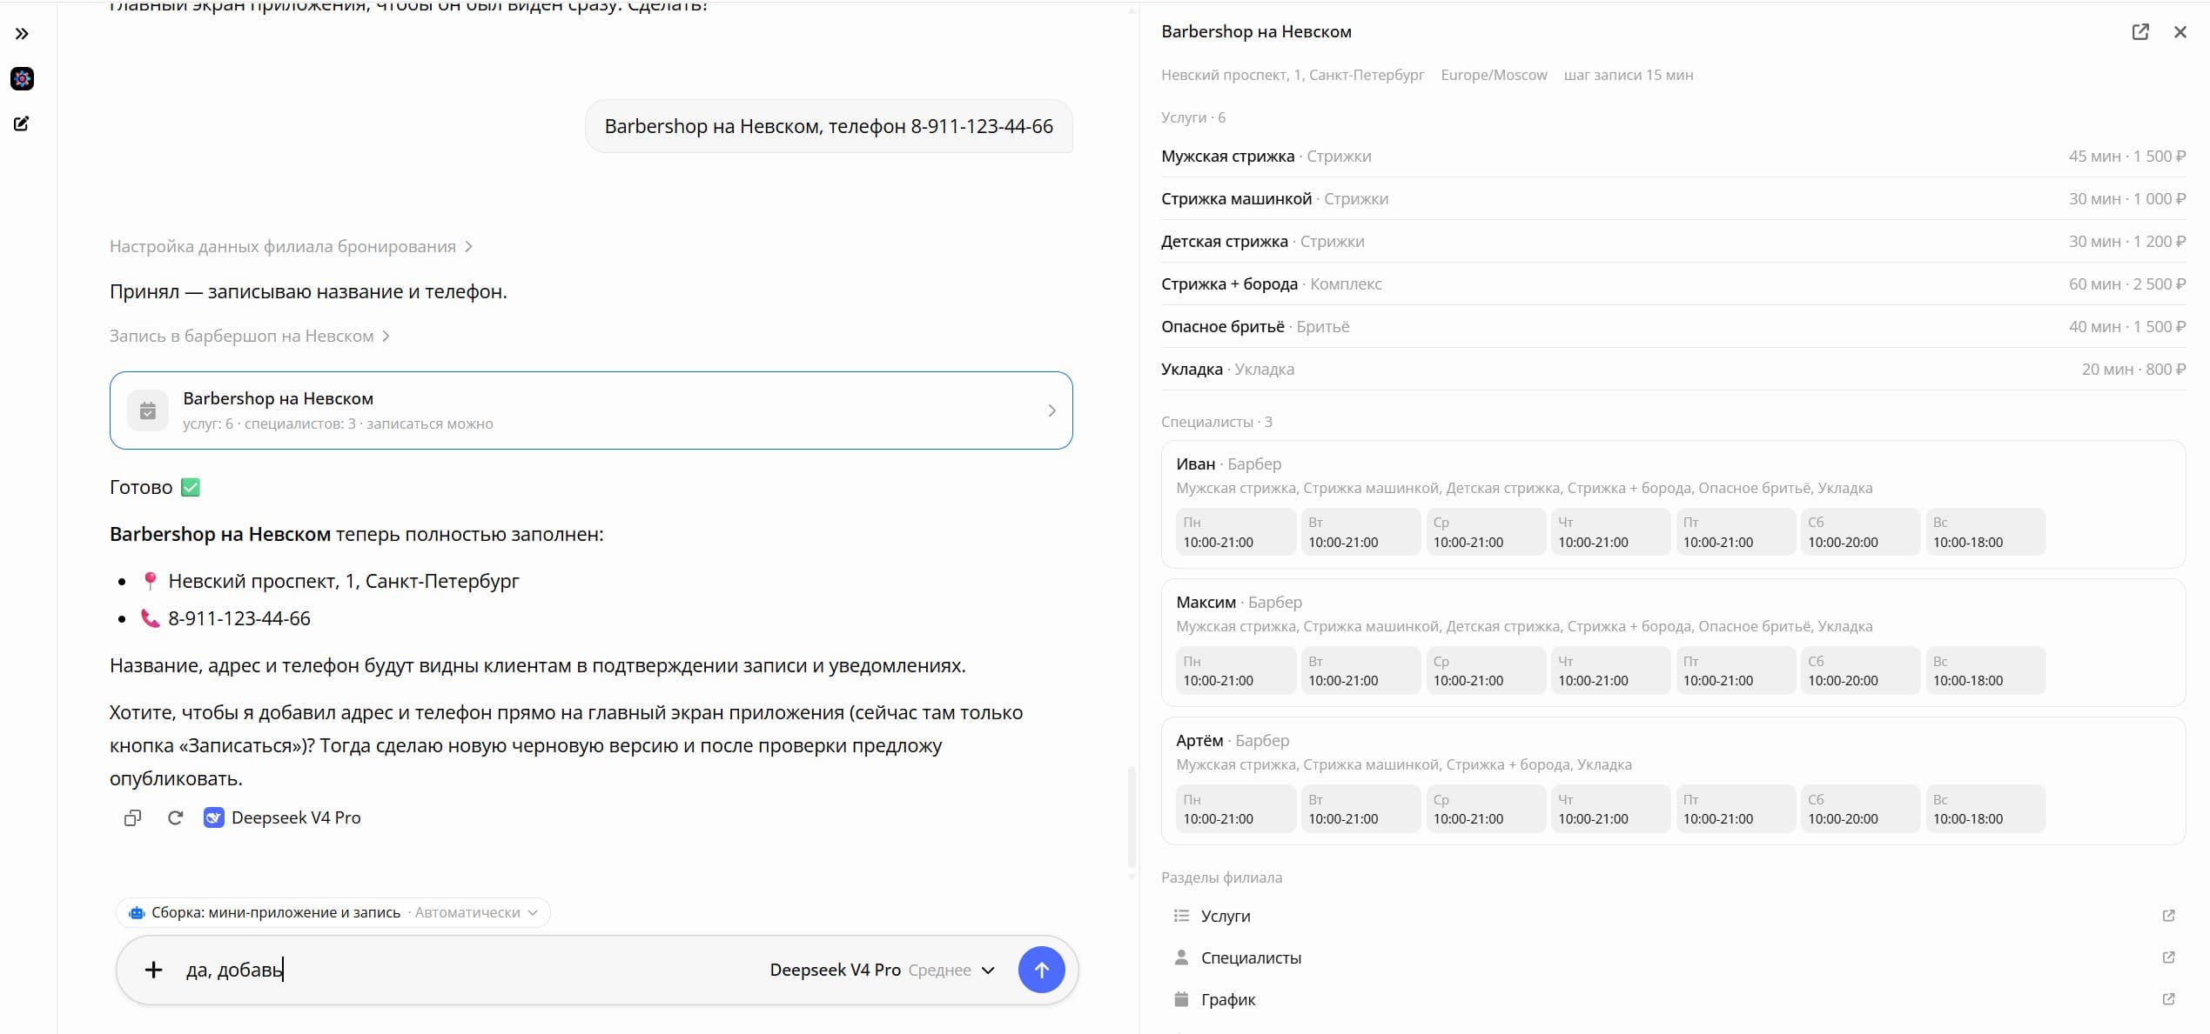The height and width of the screenshot is (1034, 2210).
Task: Expand 'Запись в барбершоп на Невском' step
Action: (x=250, y=337)
